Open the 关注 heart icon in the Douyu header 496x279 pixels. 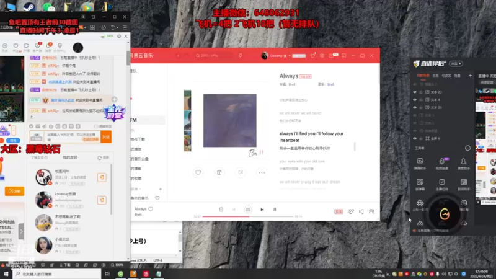click(x=15, y=47)
